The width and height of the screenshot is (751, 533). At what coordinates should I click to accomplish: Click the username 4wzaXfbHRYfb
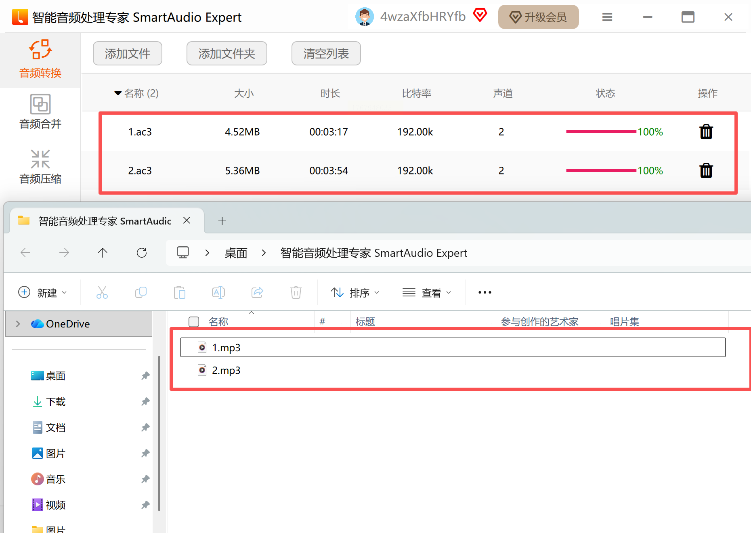click(x=423, y=17)
